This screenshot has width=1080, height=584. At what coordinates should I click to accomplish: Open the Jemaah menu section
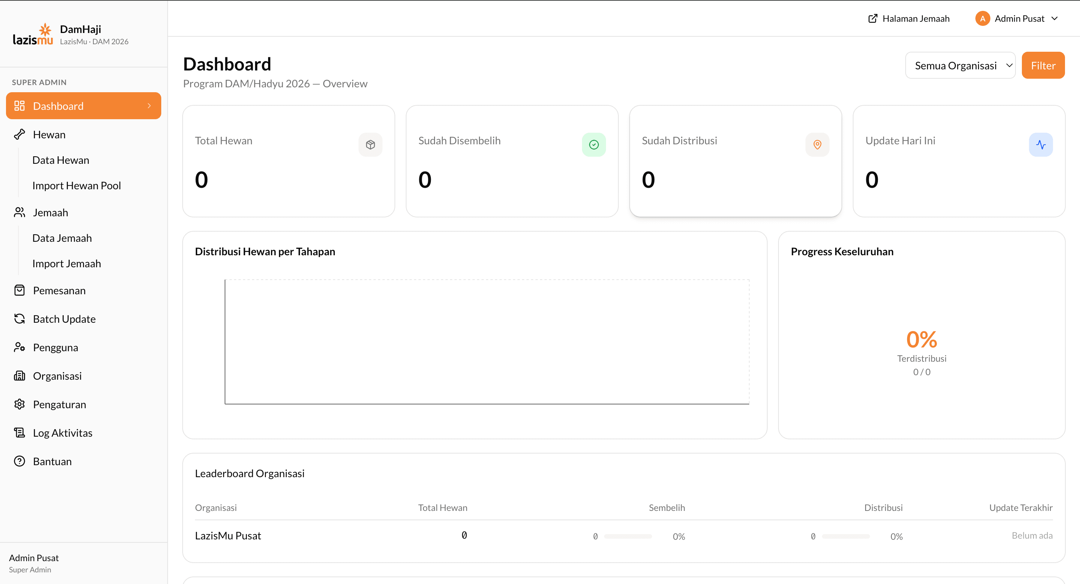(x=83, y=213)
